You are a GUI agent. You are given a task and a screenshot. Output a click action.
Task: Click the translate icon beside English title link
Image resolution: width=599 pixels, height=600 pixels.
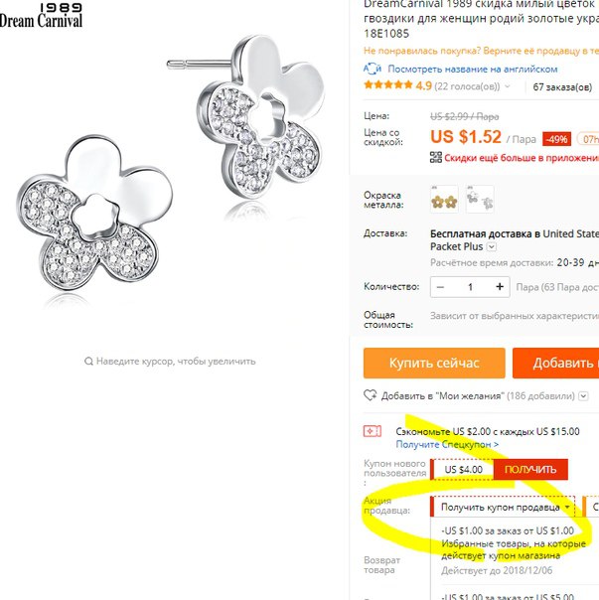pyautogui.click(x=373, y=69)
